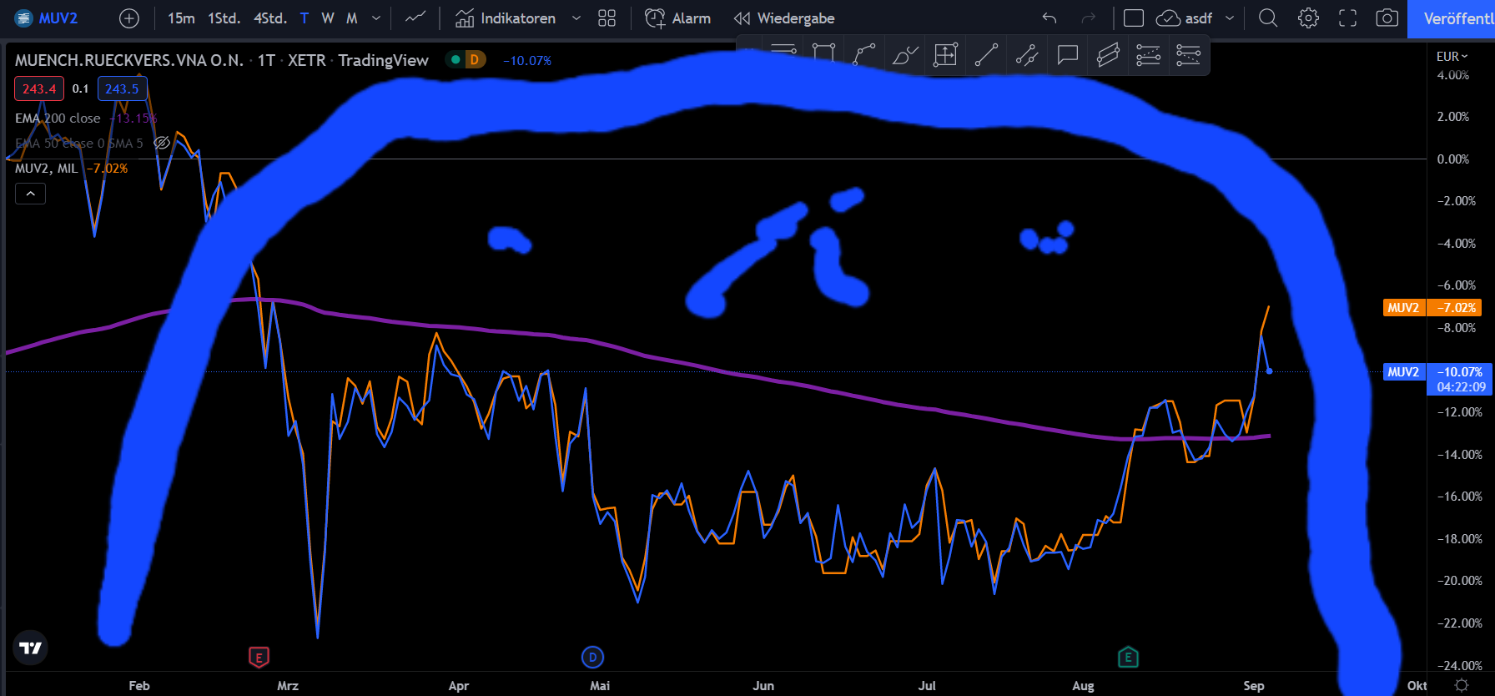
Task: Switch to the 15m timeframe
Action: point(181,18)
